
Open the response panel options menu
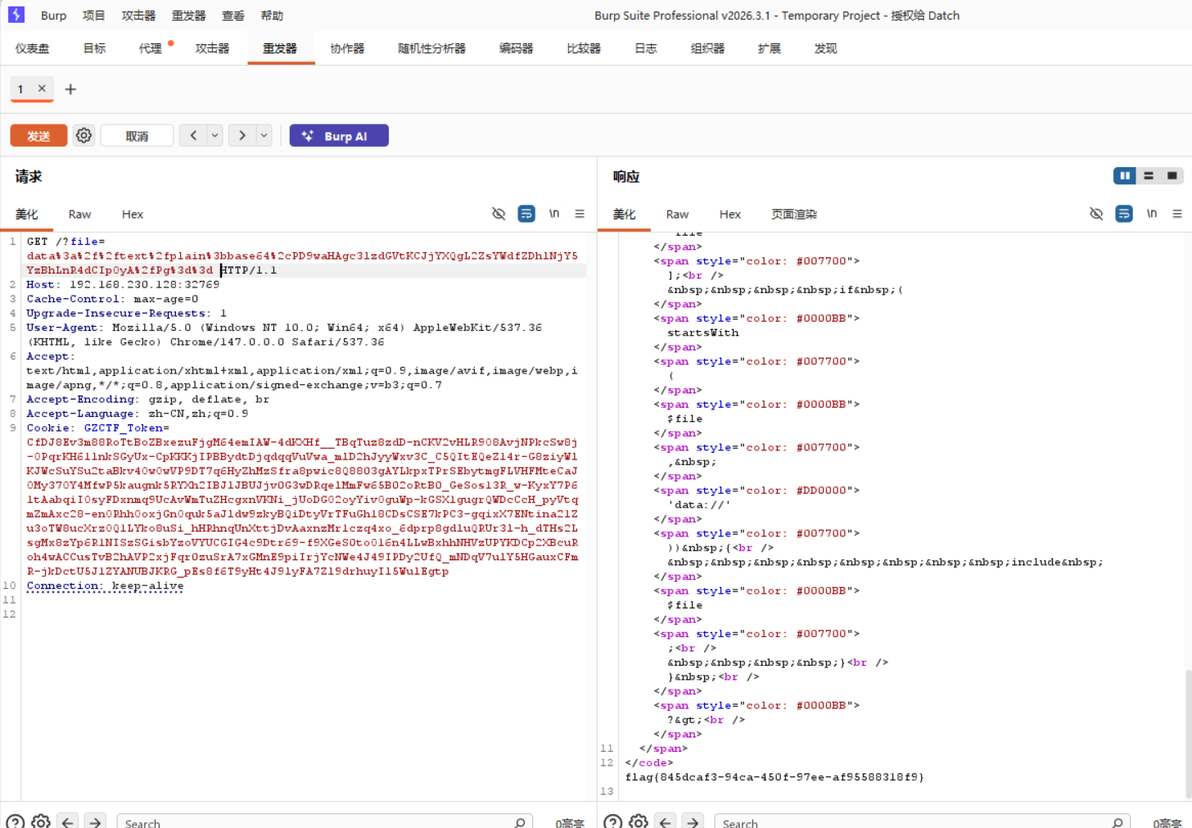pos(1177,214)
